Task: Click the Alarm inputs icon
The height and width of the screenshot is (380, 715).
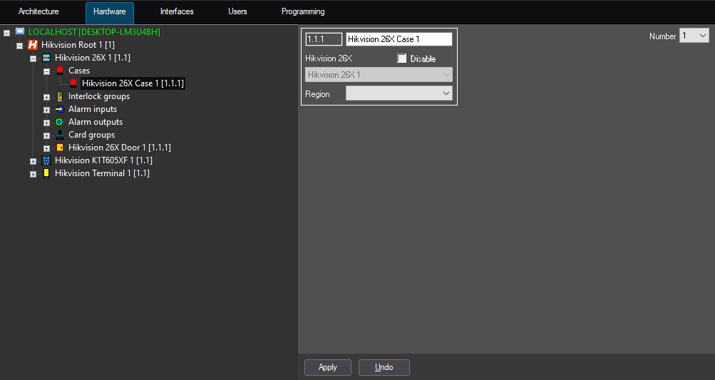Action: click(60, 109)
